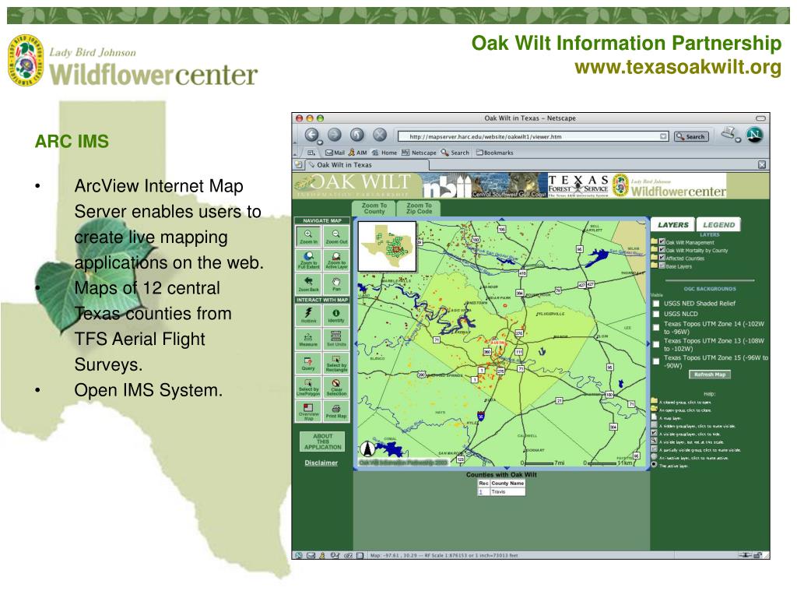Open the Set Units tool

pos(336,339)
